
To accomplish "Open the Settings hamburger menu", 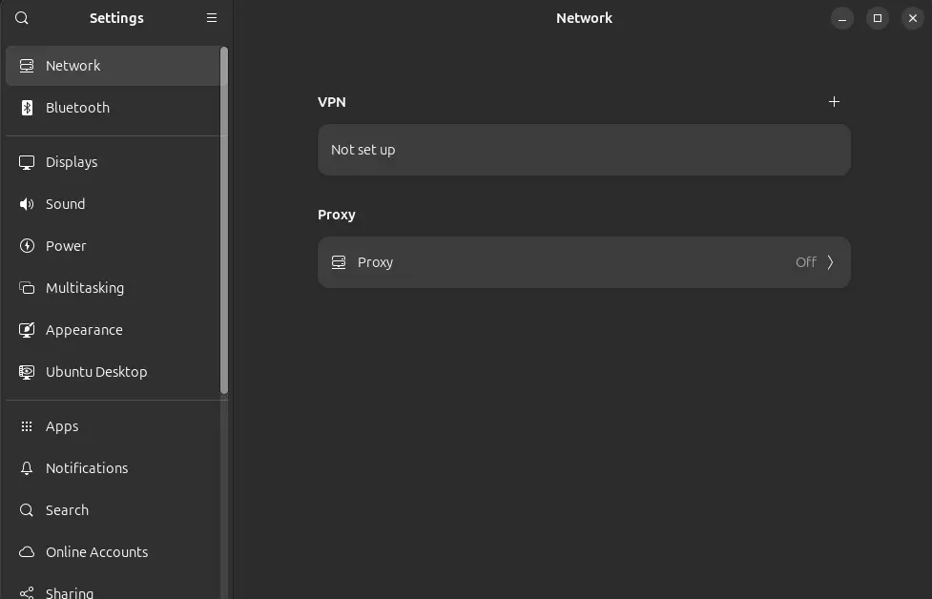I will (212, 18).
